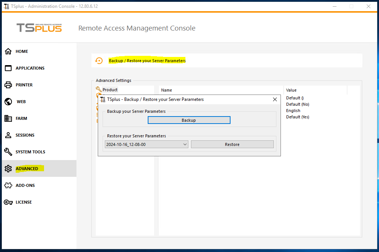Minimize the Administration Console window
Screen dimensions: 379x252
(335, 6)
